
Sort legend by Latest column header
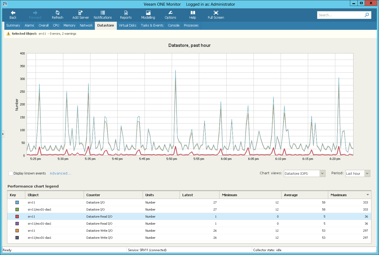(x=199, y=195)
